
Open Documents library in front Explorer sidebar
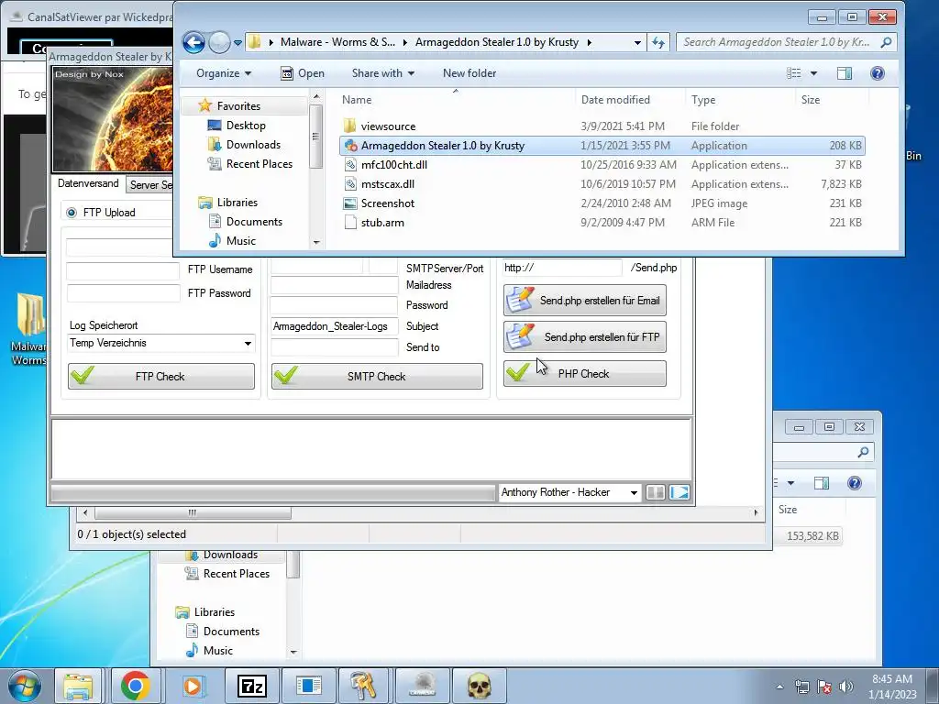pos(254,222)
